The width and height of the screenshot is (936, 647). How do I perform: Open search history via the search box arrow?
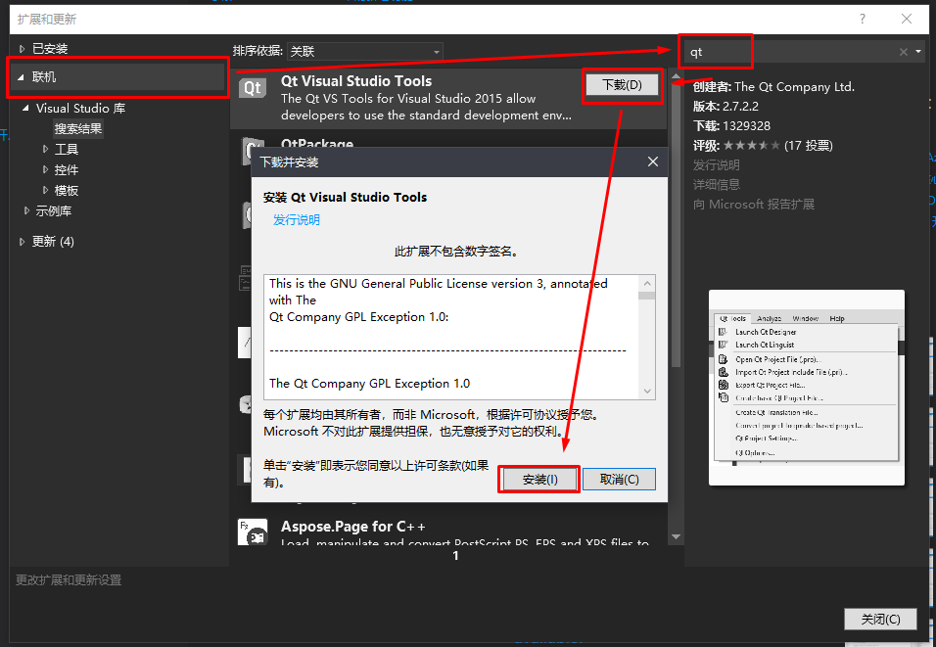coord(918,50)
